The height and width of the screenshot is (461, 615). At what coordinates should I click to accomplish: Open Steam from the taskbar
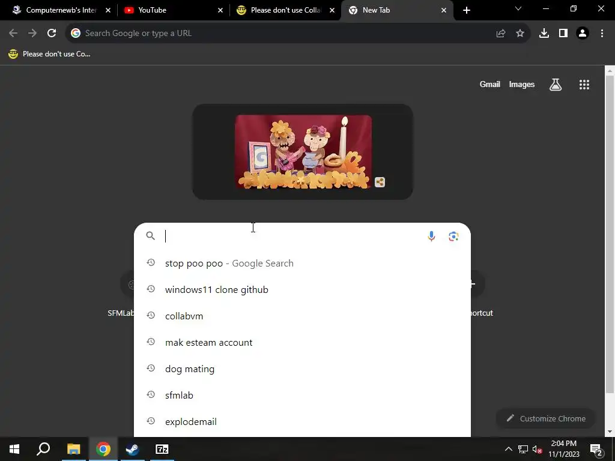point(132,449)
